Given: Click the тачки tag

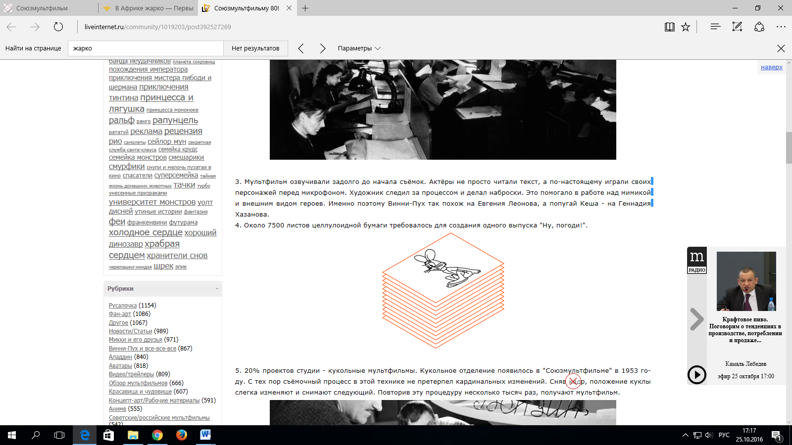Looking at the screenshot, I should (184, 185).
